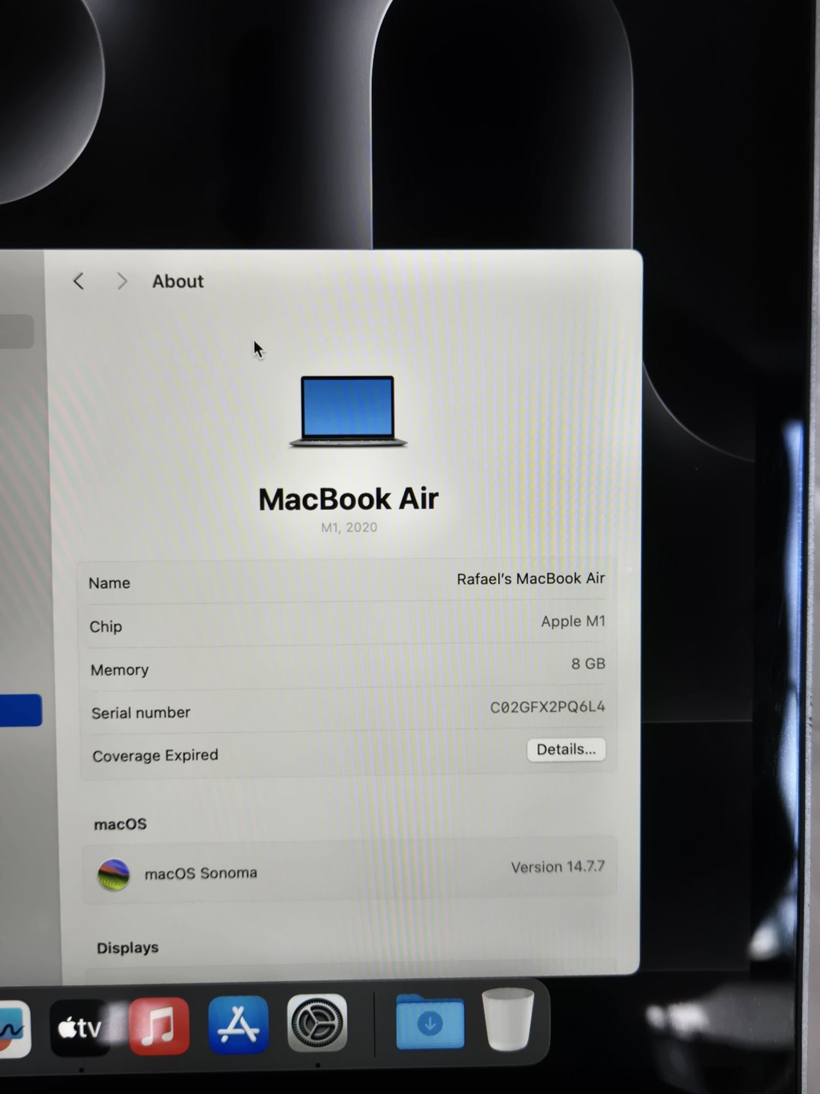Click the macOS Sonoma label
The image size is (820, 1094).
click(x=201, y=873)
